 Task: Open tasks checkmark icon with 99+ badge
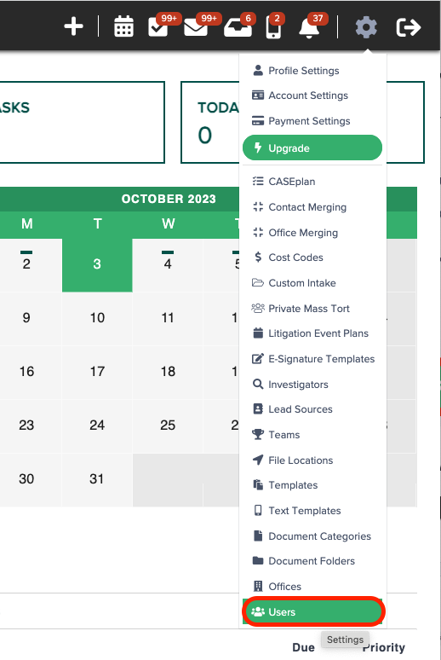point(158,27)
